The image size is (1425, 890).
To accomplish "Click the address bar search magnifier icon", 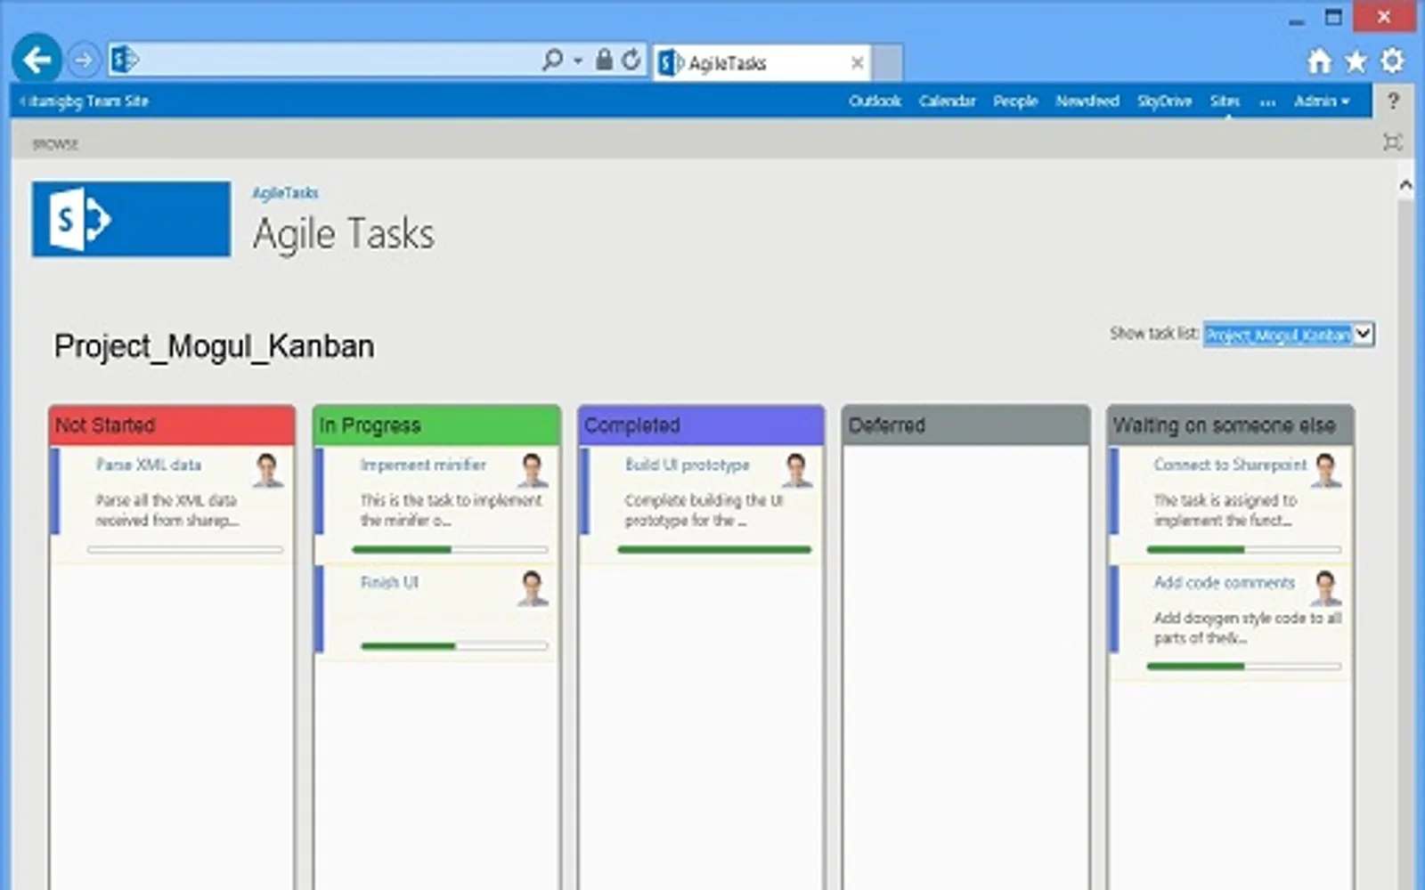I will coord(552,60).
